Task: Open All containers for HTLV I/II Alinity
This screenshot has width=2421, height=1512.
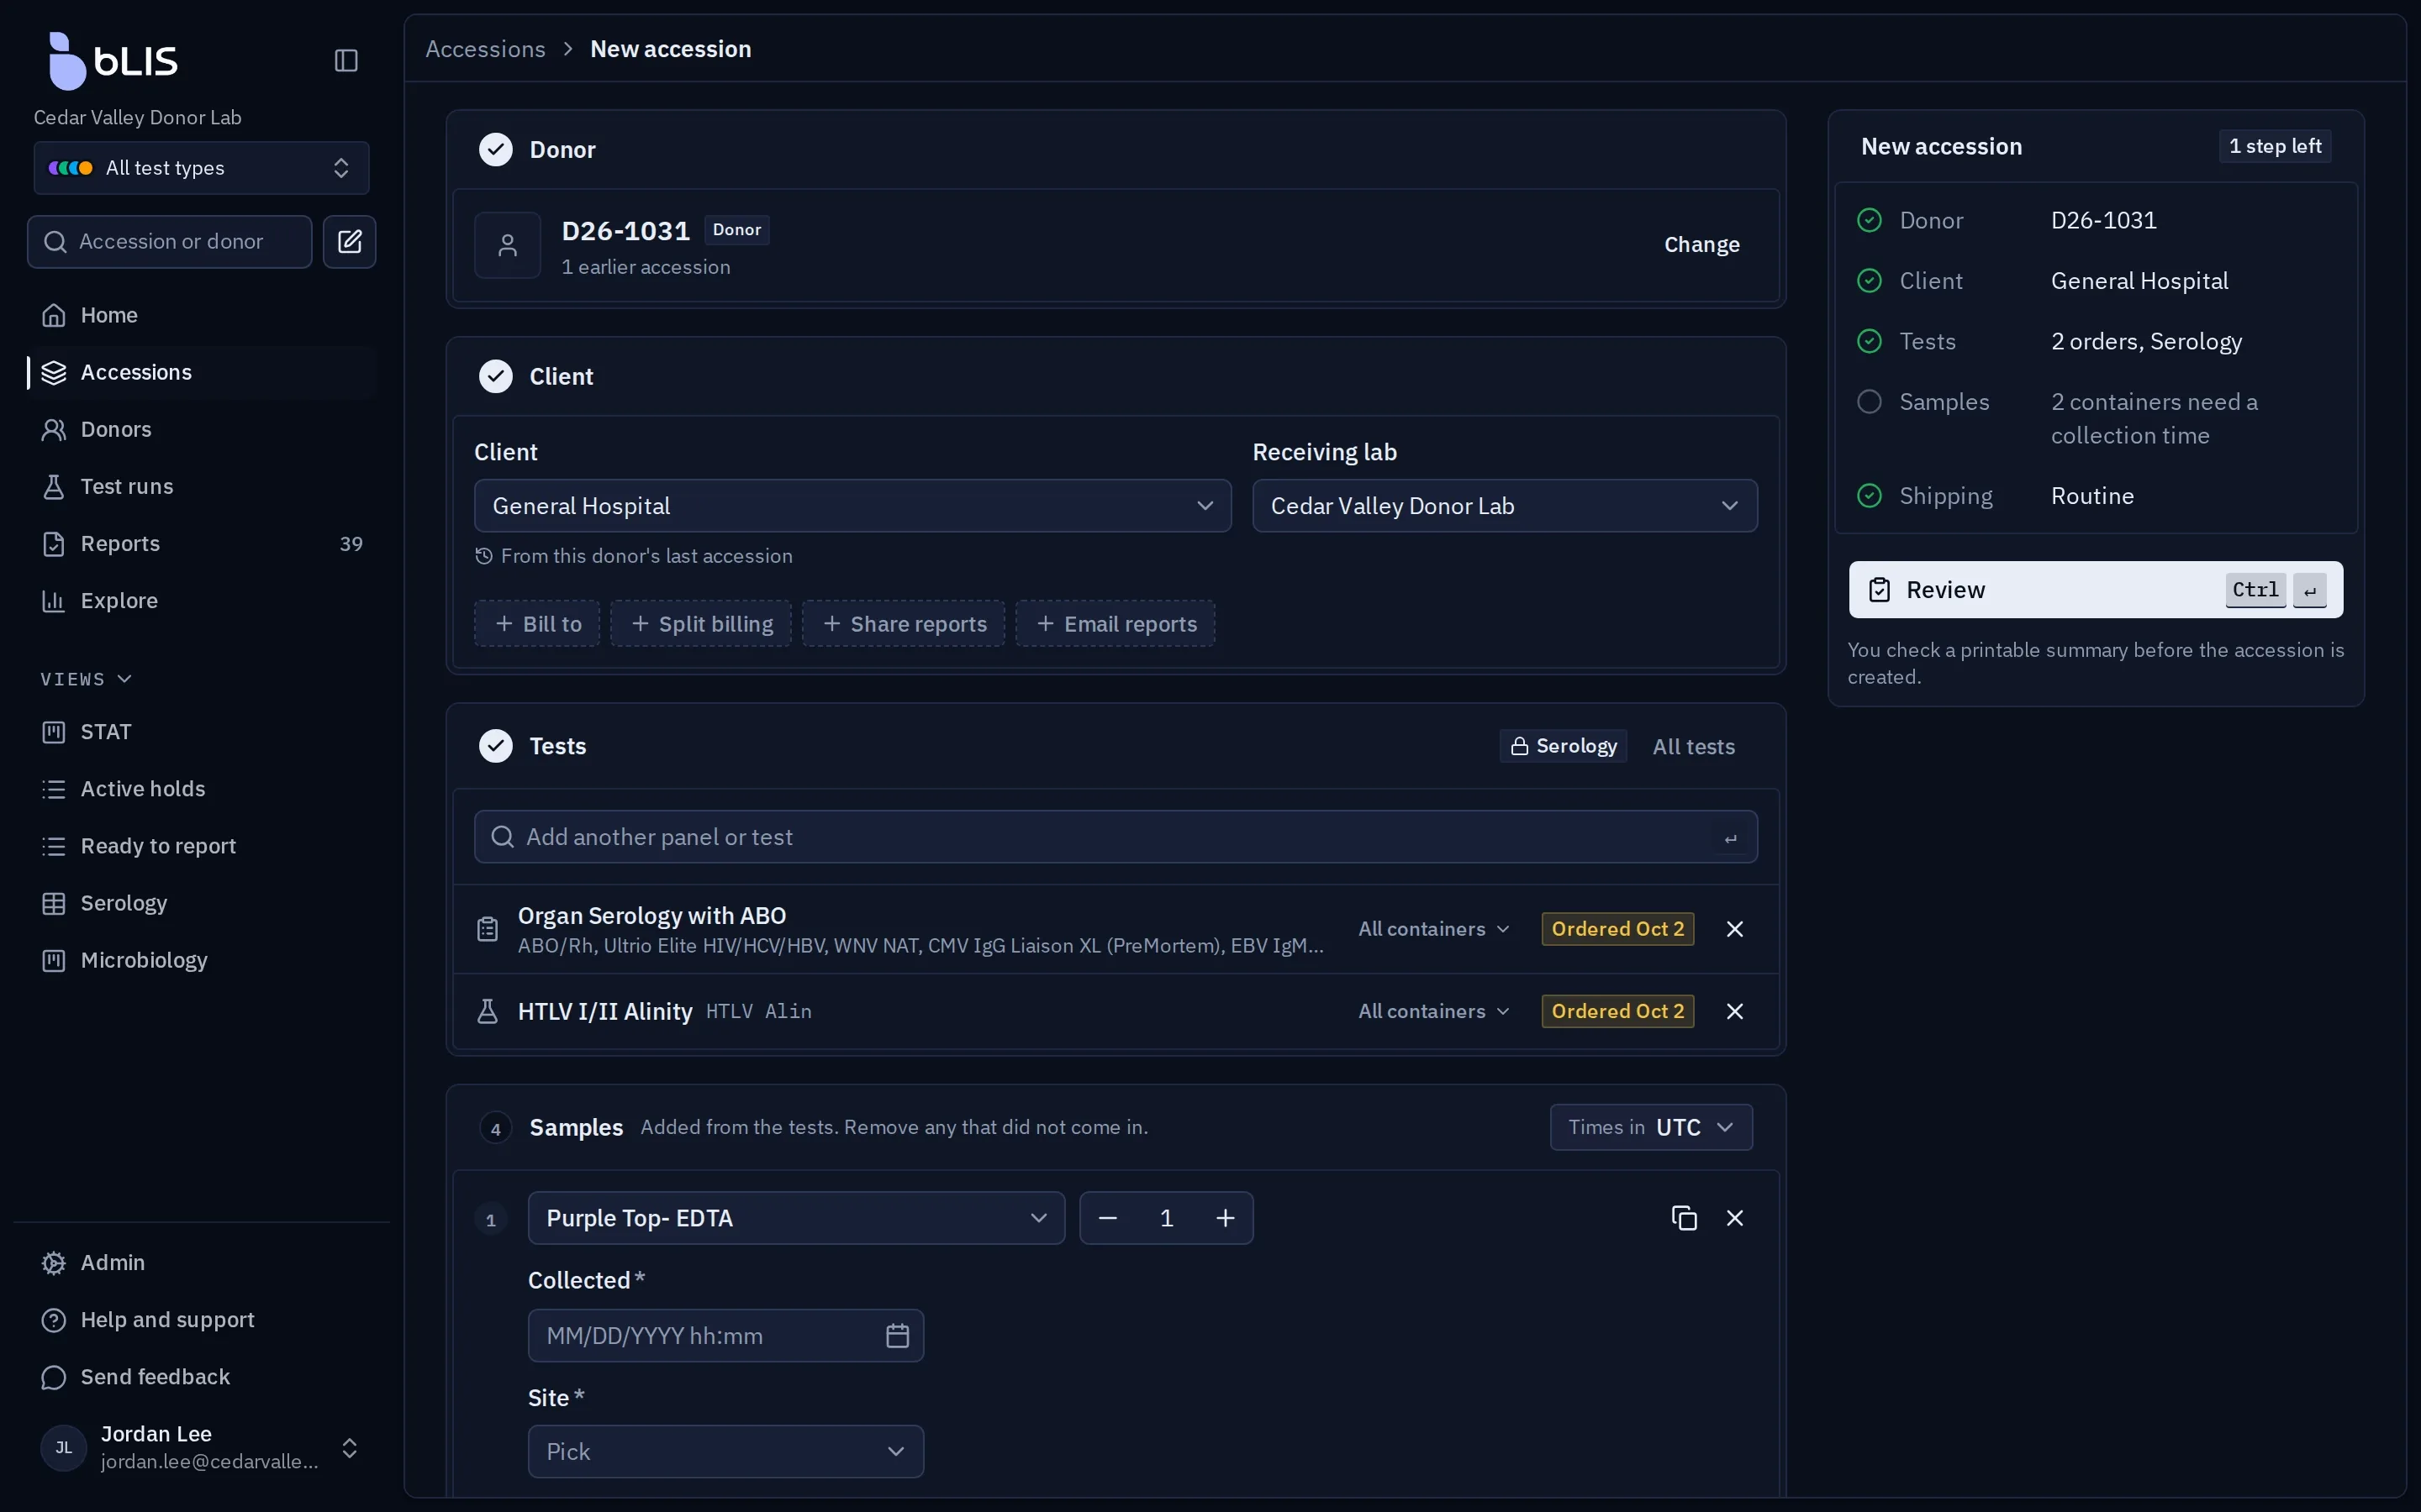Action: point(1433,1011)
